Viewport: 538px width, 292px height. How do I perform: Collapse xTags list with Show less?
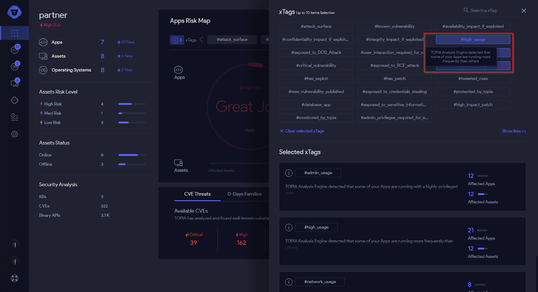point(514,131)
